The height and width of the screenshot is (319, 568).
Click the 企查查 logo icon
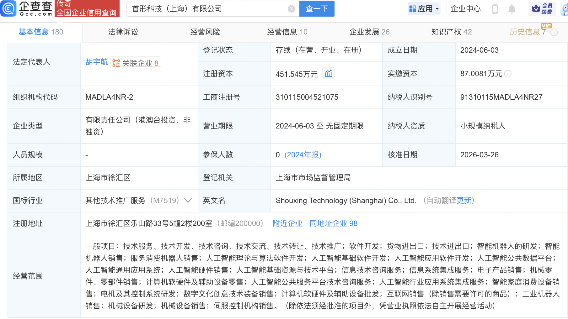[x=8, y=9]
